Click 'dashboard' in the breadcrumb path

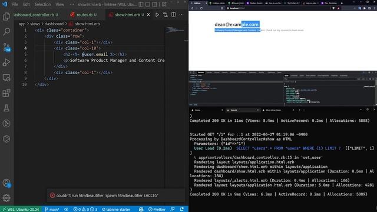[54, 24]
